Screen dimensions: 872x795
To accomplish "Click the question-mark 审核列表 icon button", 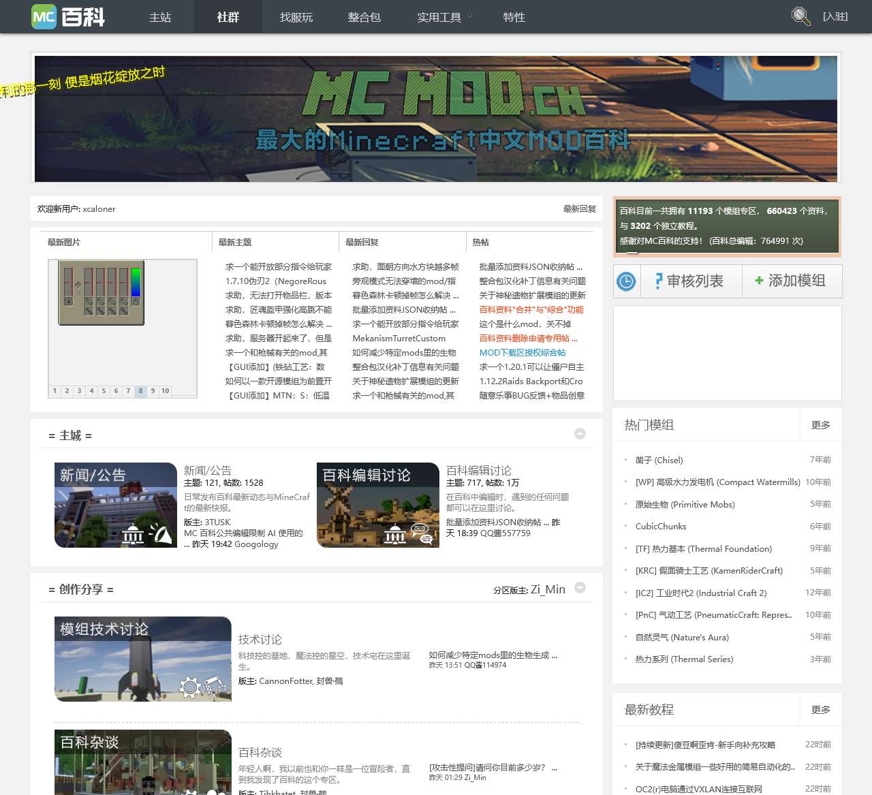I will coord(690,281).
